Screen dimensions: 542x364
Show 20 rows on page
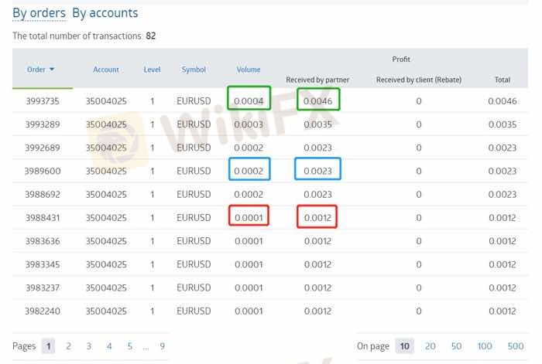pos(430,346)
